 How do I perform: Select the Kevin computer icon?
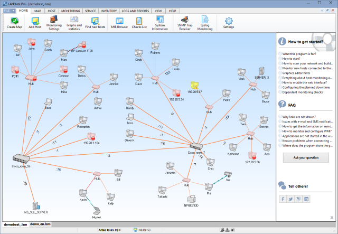[83, 193]
